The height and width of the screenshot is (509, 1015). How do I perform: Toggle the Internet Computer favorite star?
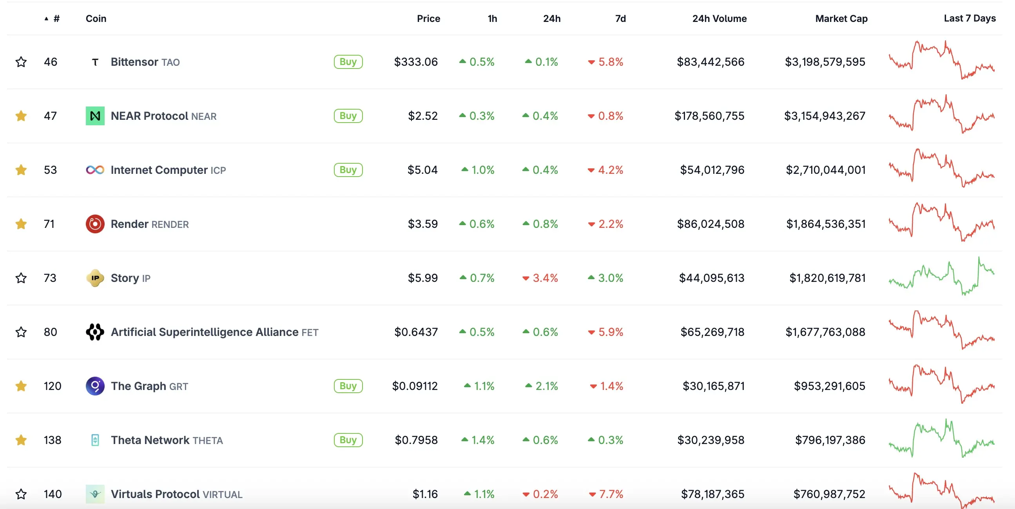coord(21,170)
